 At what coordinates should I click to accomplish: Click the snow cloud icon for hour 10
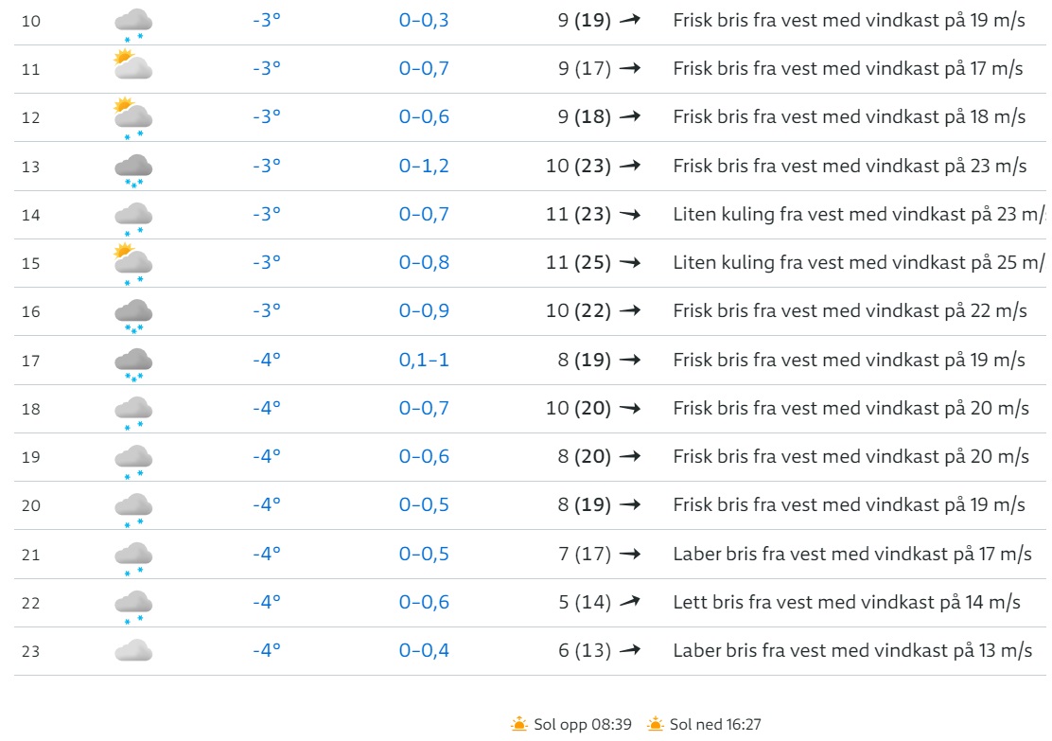133,24
